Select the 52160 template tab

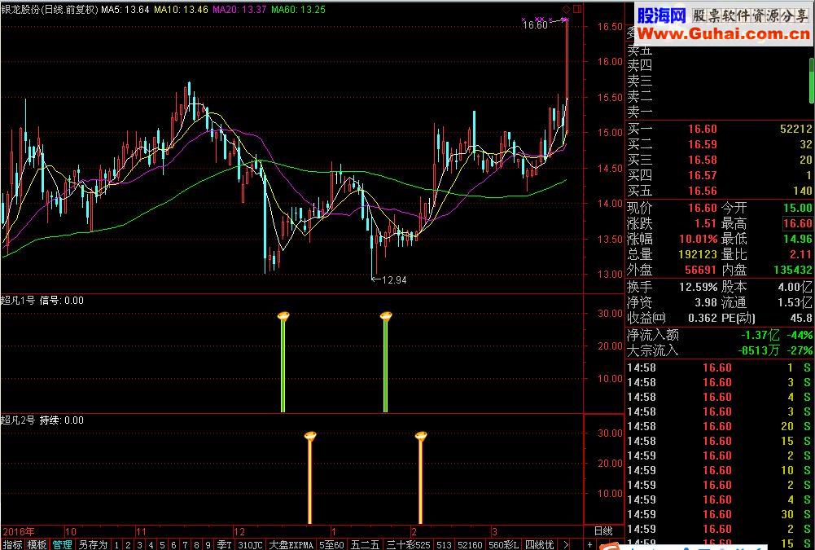tap(471, 545)
